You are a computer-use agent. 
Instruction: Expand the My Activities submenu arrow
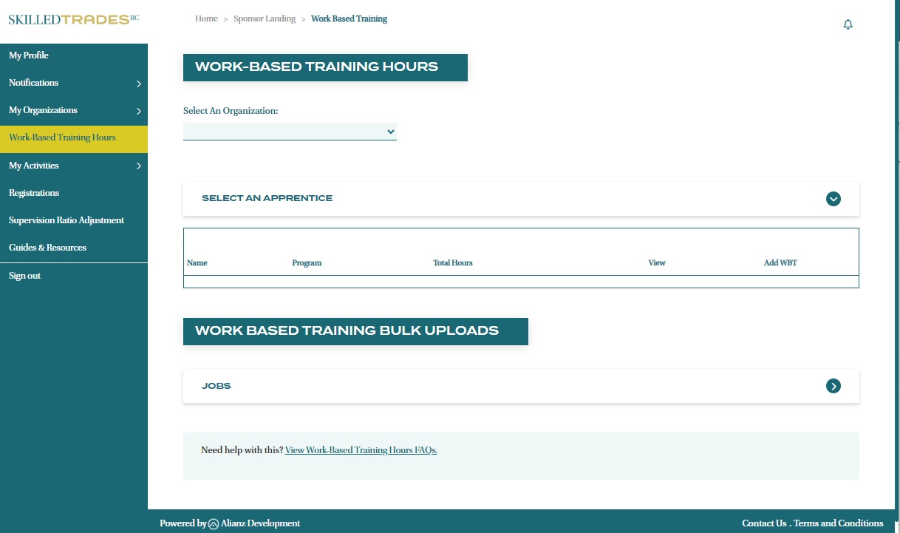(x=138, y=166)
